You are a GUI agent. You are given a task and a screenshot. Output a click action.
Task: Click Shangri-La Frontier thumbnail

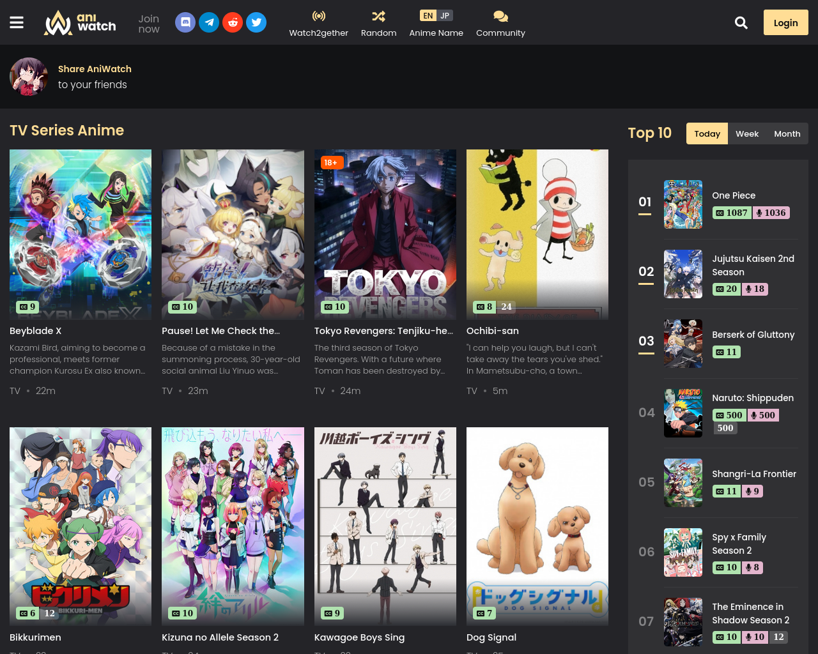click(x=683, y=483)
